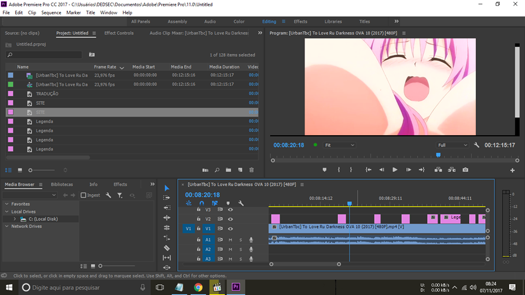Click the Project panel search field
The width and height of the screenshot is (525, 295).
pos(44,55)
